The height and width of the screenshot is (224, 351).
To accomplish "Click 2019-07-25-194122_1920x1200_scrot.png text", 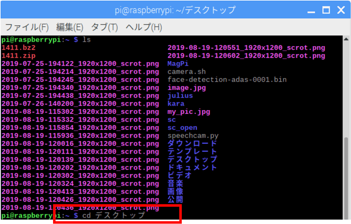I will [x=80, y=64].
